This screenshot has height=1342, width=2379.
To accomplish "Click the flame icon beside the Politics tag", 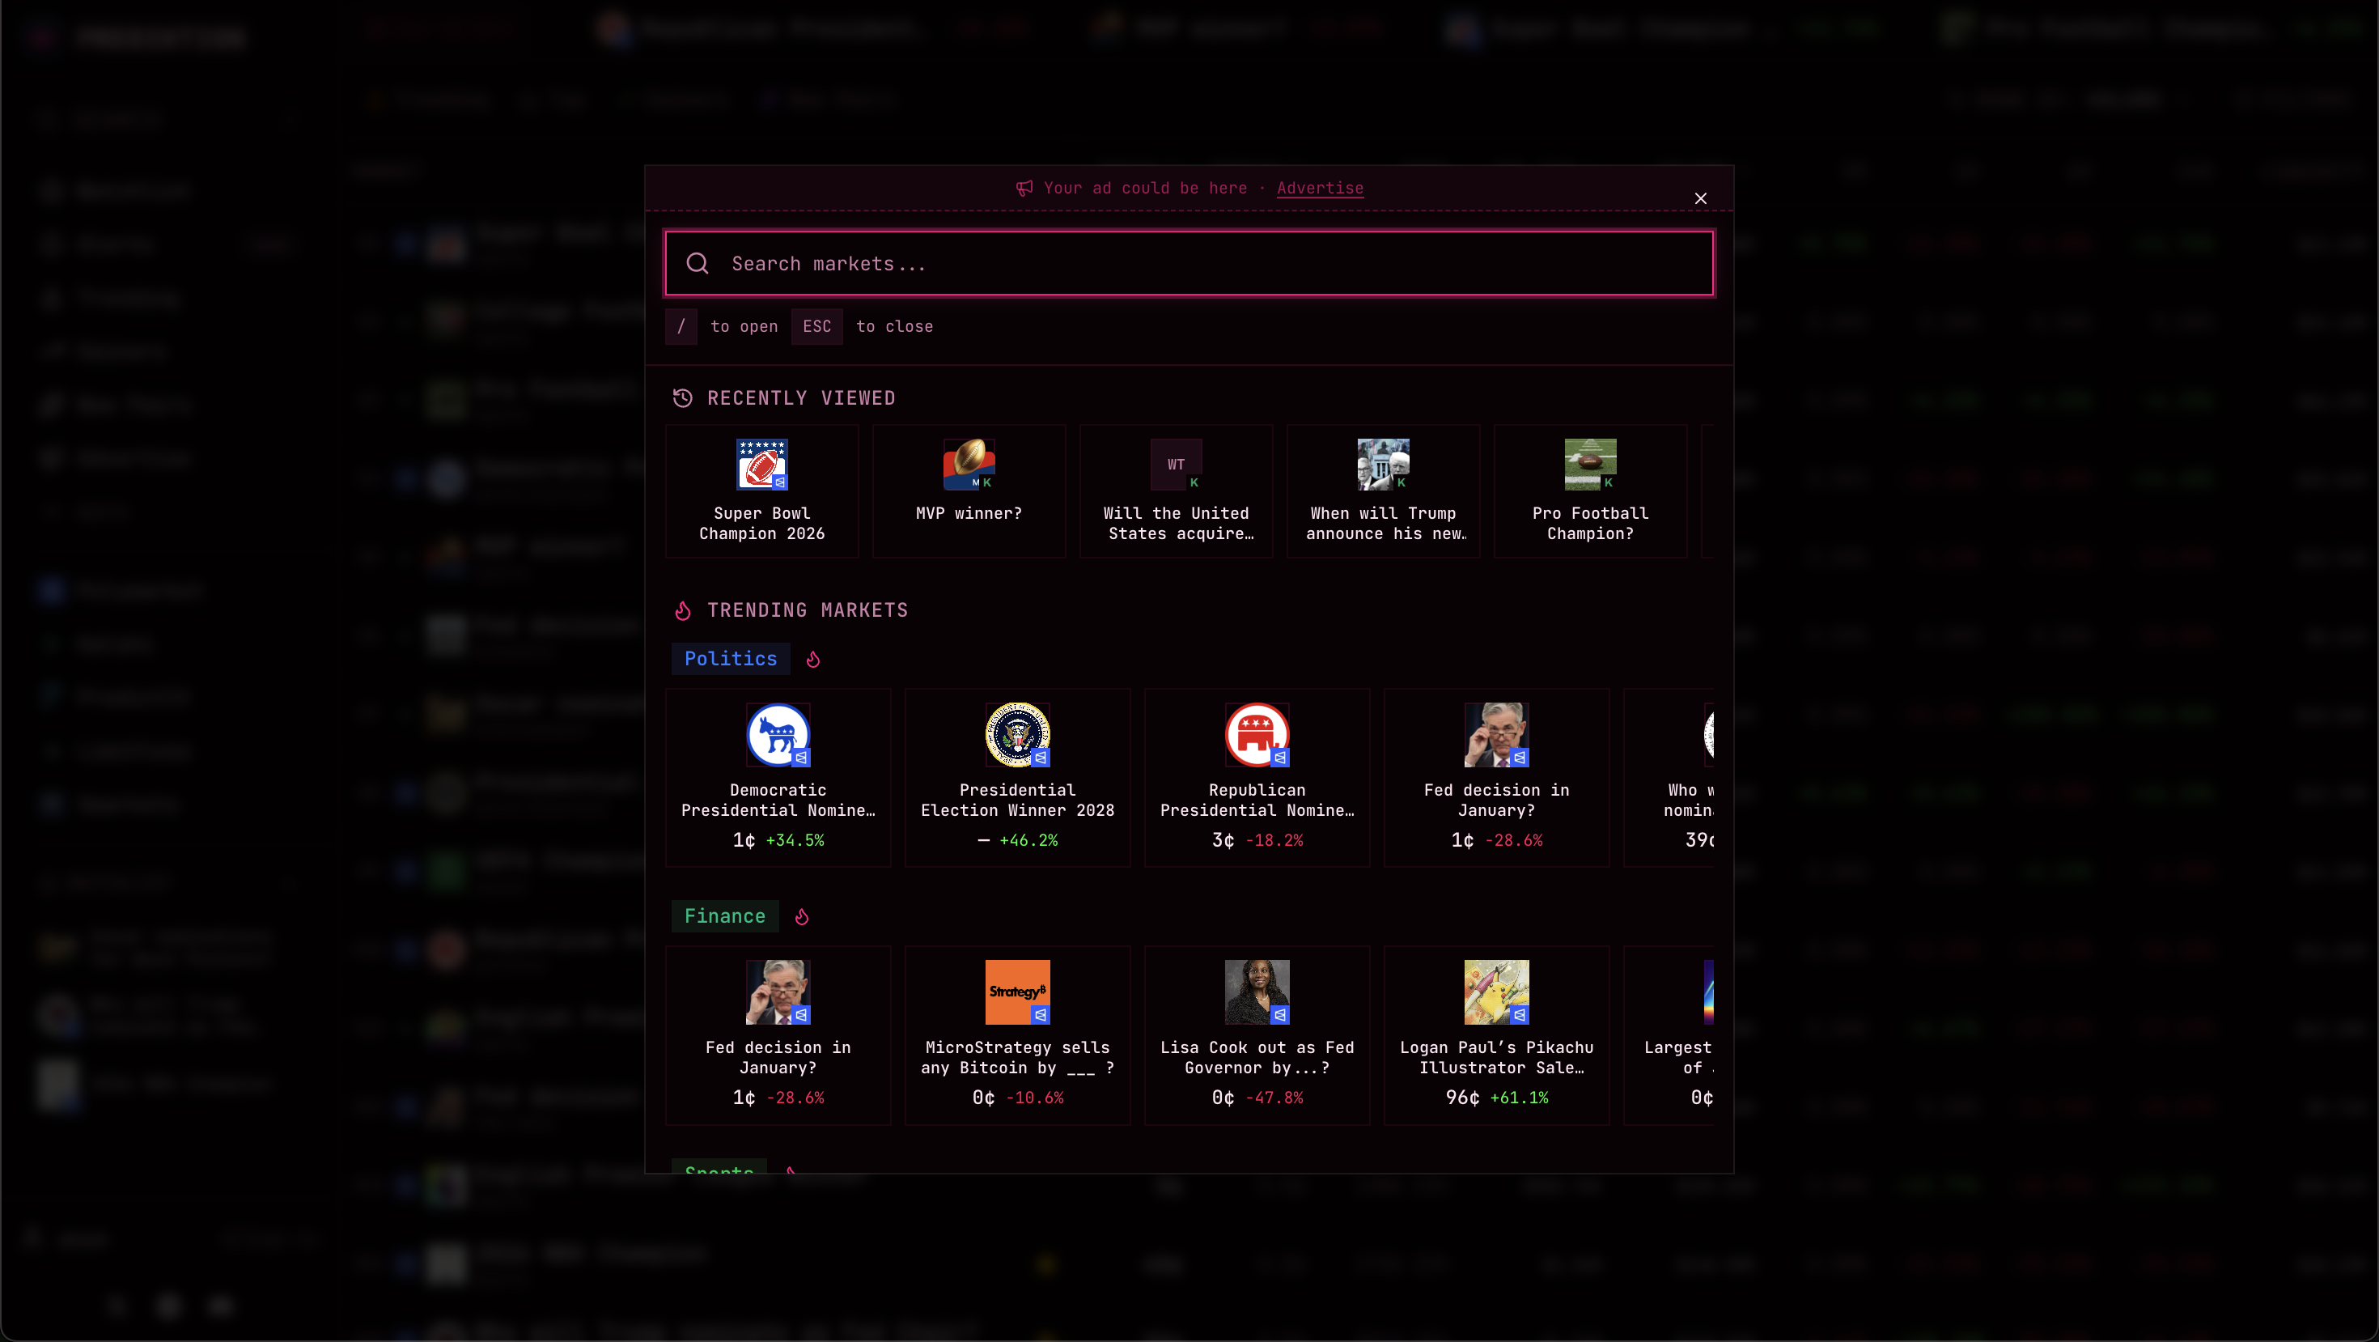I will pos(812,660).
